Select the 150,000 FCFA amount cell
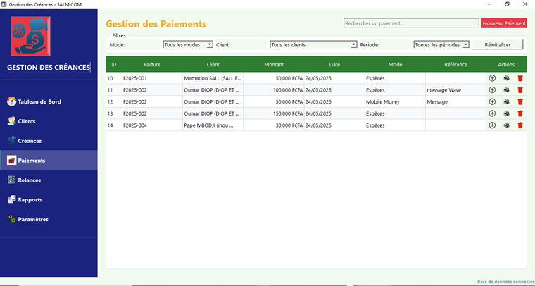Viewport: 535px width, 286px height. [274, 113]
